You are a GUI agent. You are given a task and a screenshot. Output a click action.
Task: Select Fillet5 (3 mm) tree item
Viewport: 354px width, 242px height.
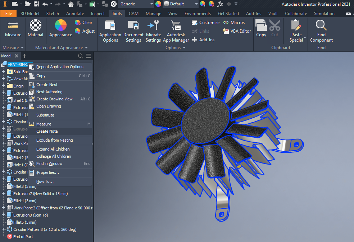click(x=22, y=222)
